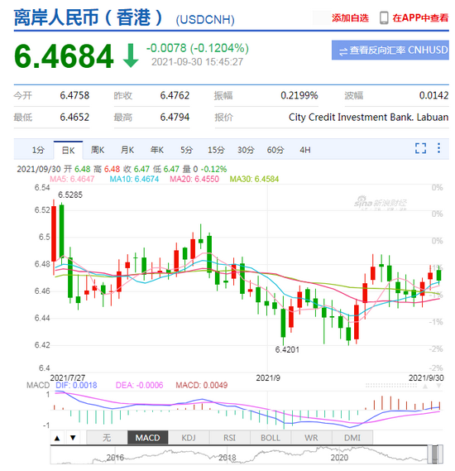Click the timeline range slider handle
This screenshot has width=455, height=471.
coord(435,454)
